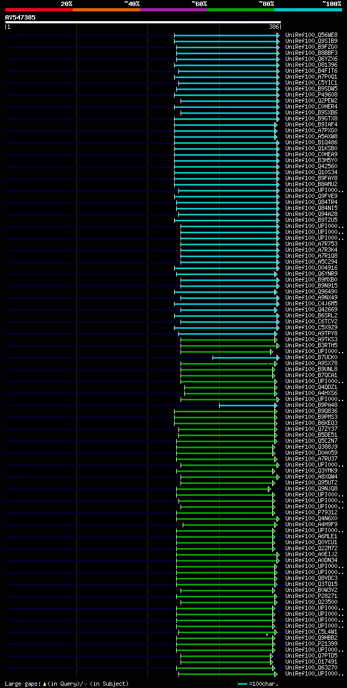
Task: Open UniRef100_P21399 hit
Action: [312, 644]
